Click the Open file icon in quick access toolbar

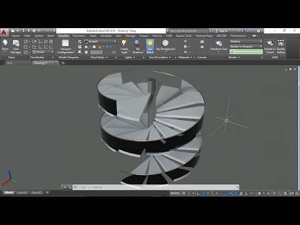tap(18, 31)
